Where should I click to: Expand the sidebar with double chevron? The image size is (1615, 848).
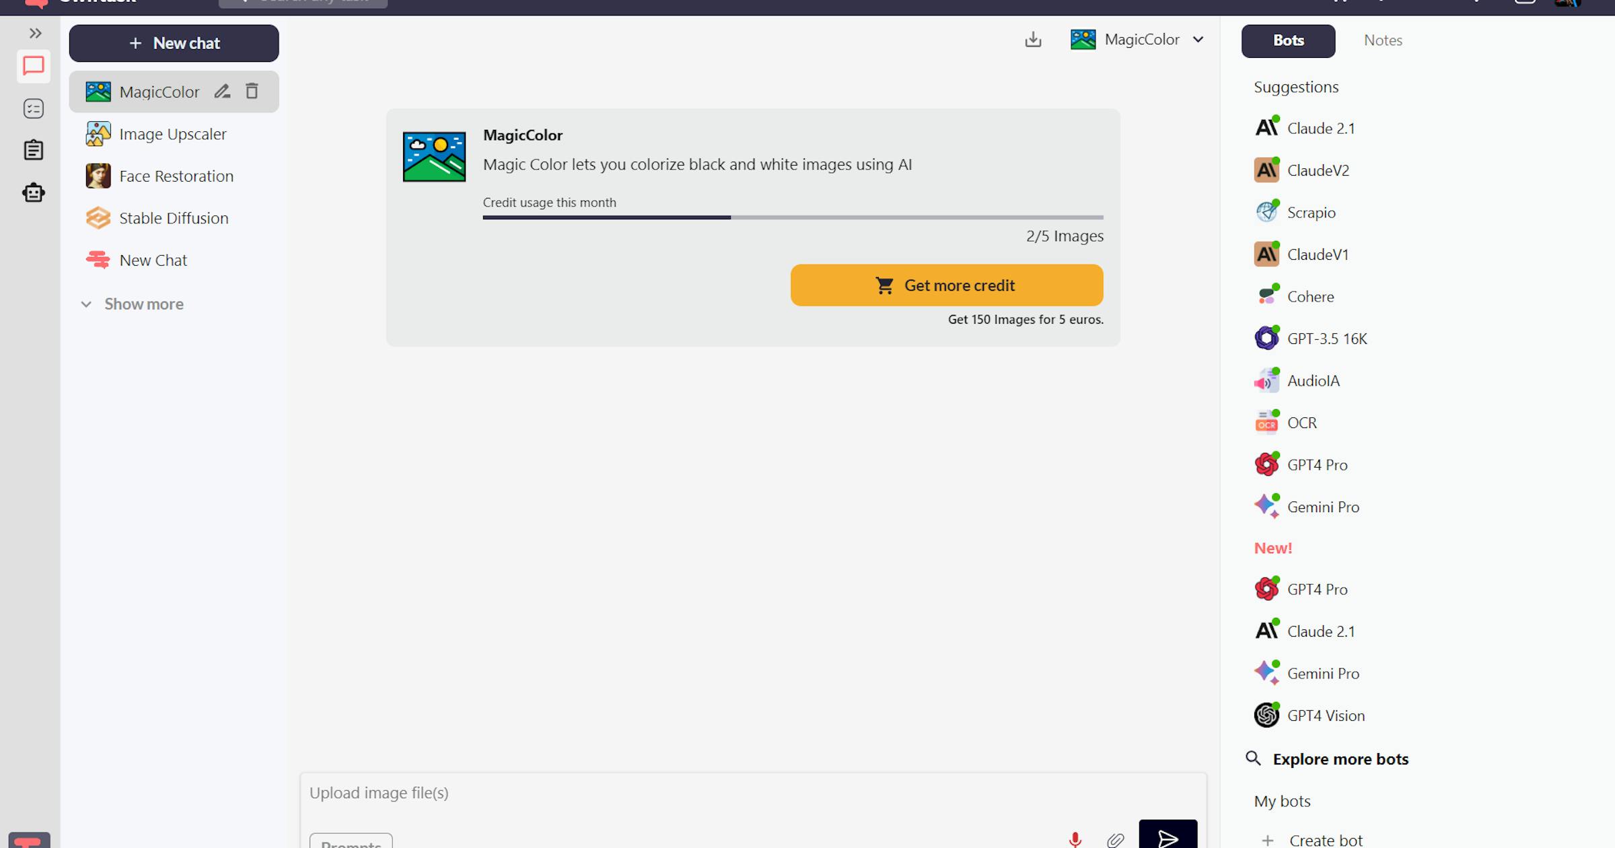[x=35, y=33]
